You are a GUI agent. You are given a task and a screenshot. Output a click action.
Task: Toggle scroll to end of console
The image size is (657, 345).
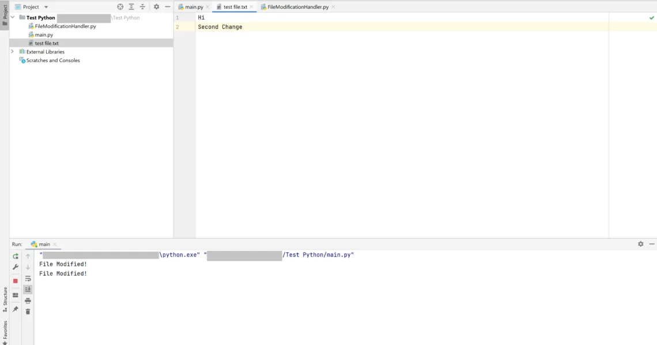click(28, 290)
